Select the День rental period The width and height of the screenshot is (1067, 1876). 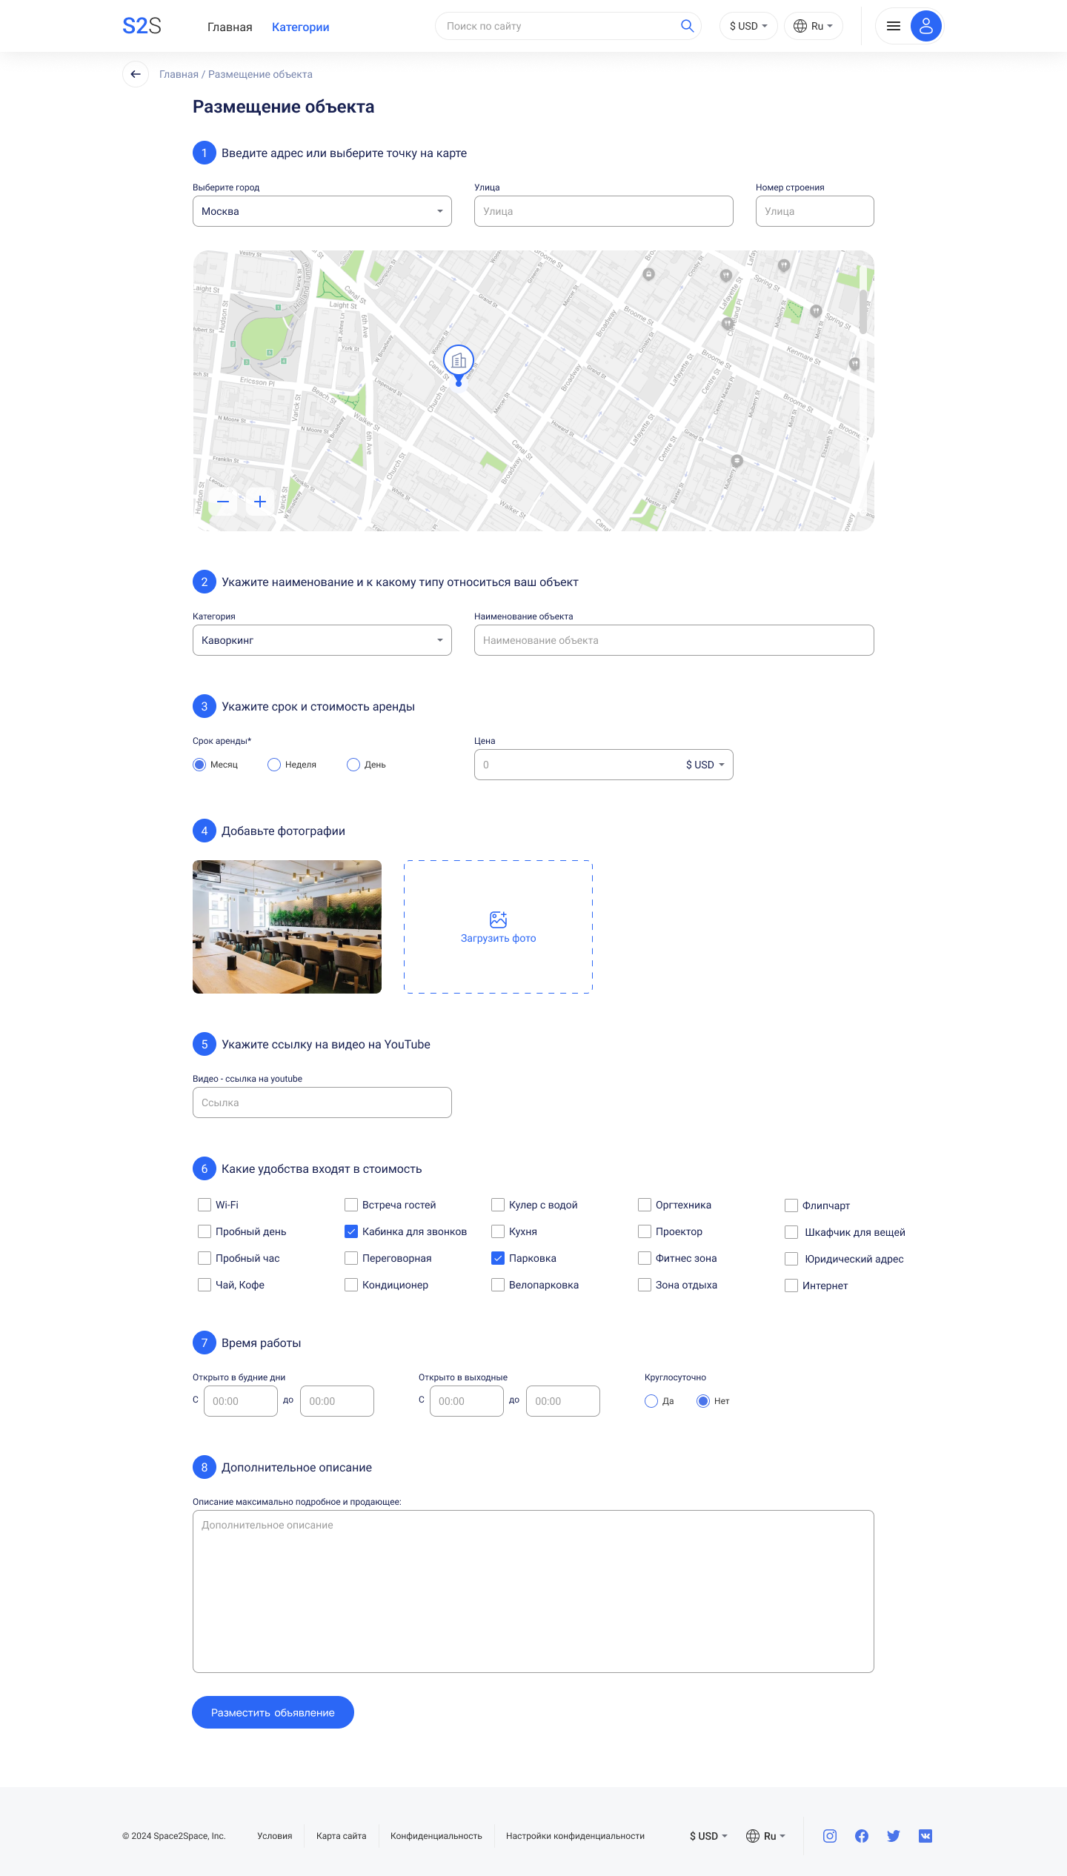pyautogui.click(x=353, y=765)
